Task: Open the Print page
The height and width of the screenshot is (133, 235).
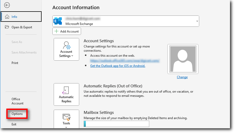Action: [15, 63]
